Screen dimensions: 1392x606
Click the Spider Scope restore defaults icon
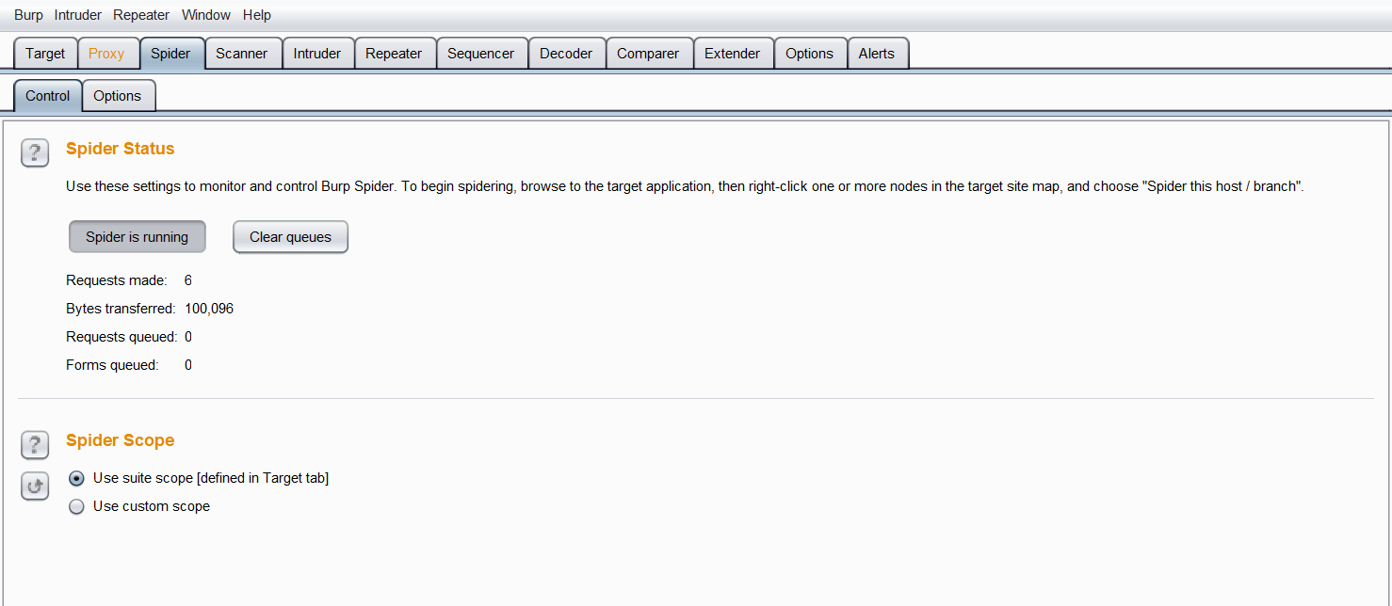click(35, 486)
